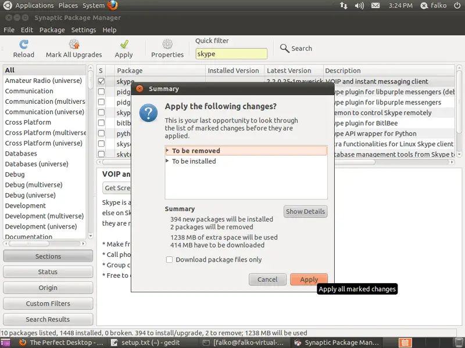
Task: Click the Status filter button
Action: (48, 271)
